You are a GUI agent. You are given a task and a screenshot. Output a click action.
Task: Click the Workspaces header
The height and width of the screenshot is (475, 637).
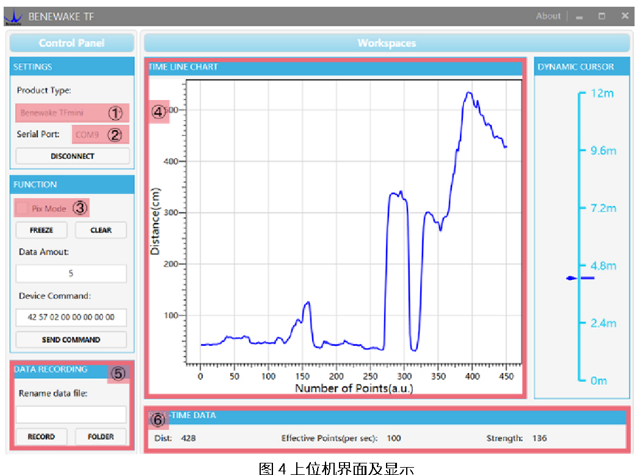click(387, 43)
